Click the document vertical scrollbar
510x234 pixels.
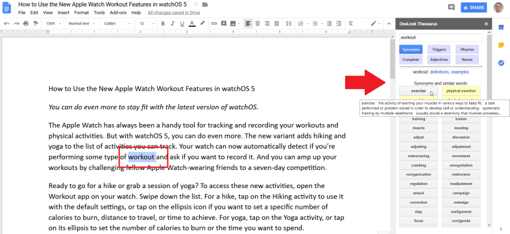pos(393,59)
